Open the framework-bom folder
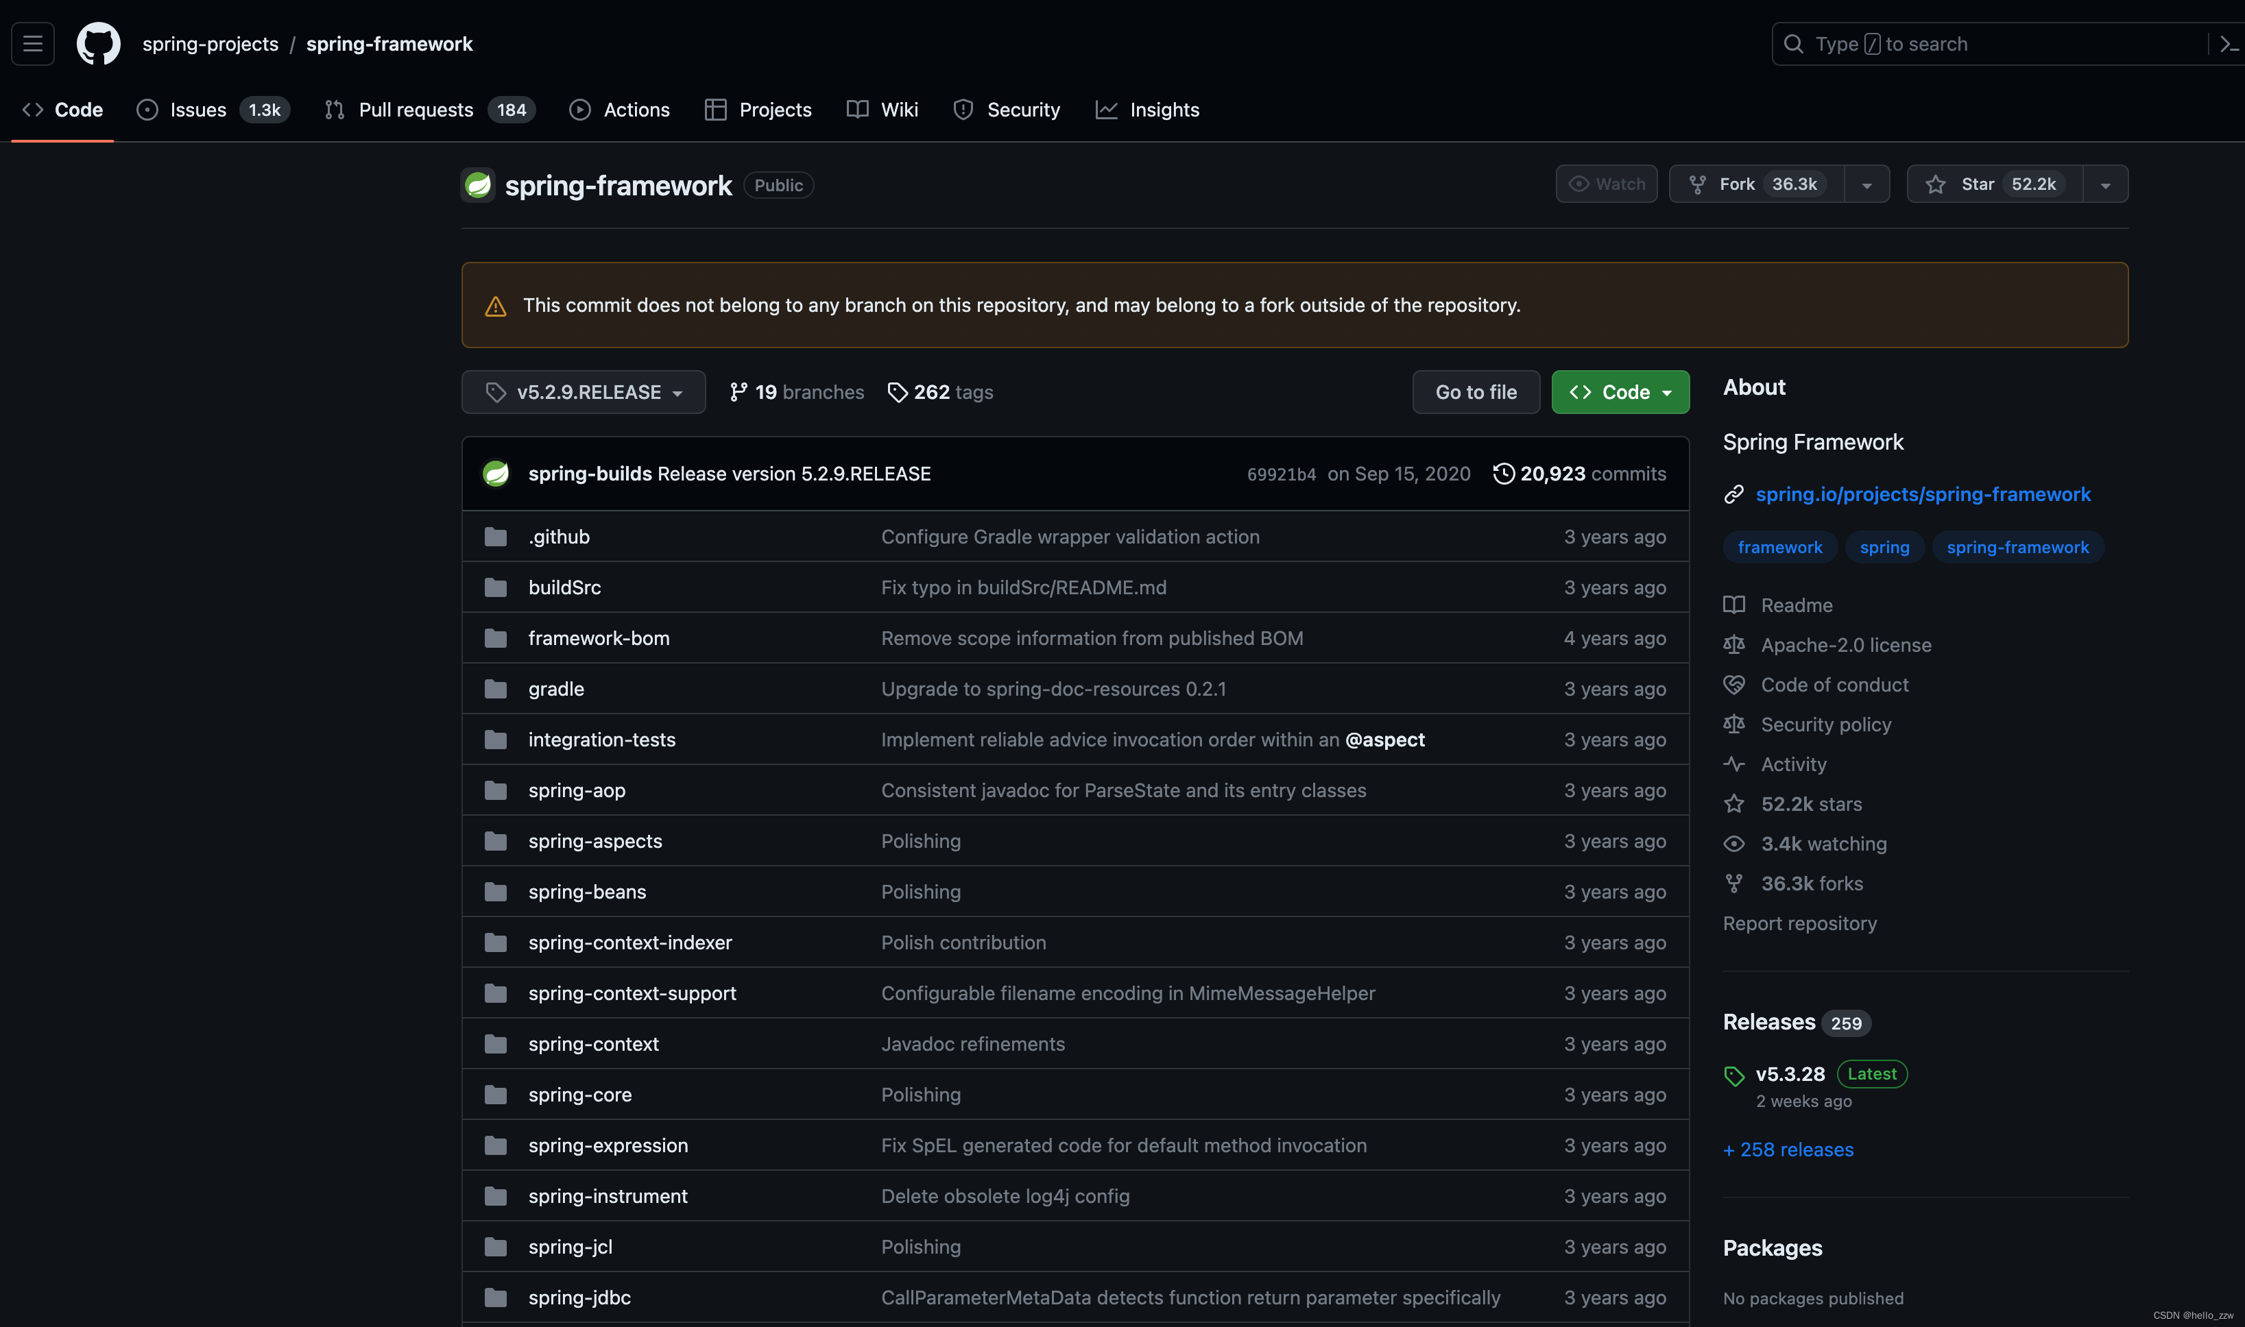This screenshot has height=1327, width=2245. [599, 638]
